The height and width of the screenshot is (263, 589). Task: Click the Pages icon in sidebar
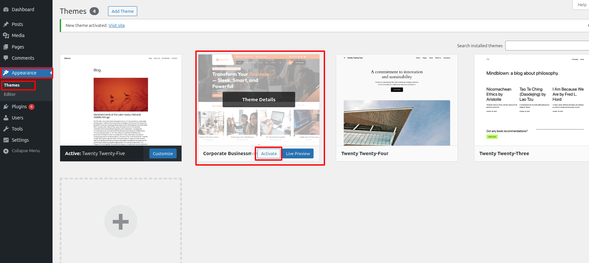[x=6, y=47]
